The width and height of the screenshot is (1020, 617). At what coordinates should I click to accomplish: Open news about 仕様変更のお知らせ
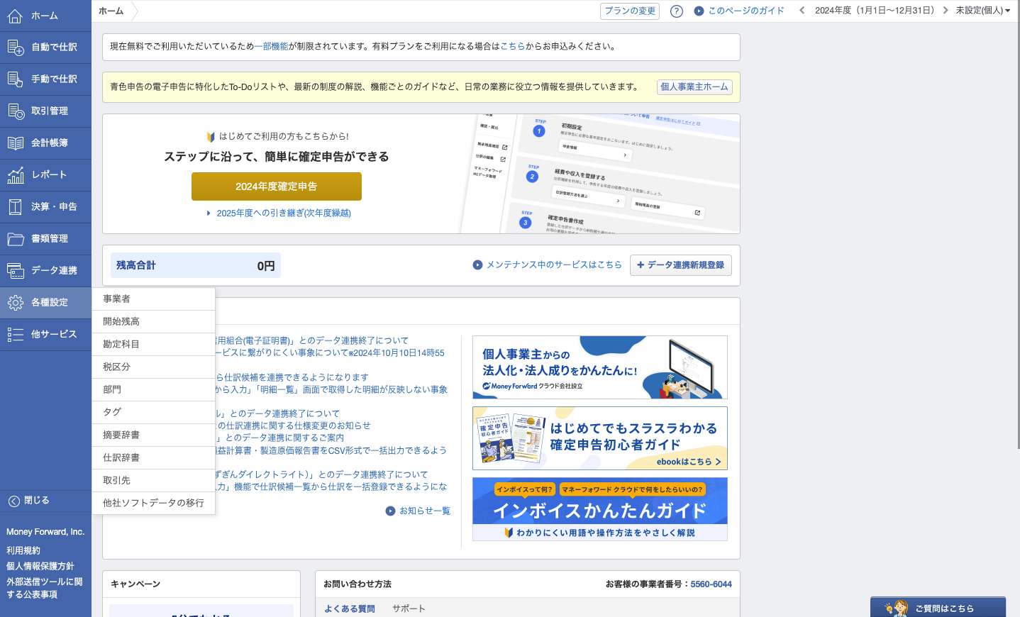tap(293, 426)
